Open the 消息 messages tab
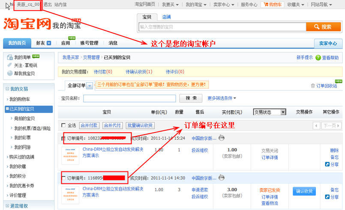345x210 pixels. point(113,43)
